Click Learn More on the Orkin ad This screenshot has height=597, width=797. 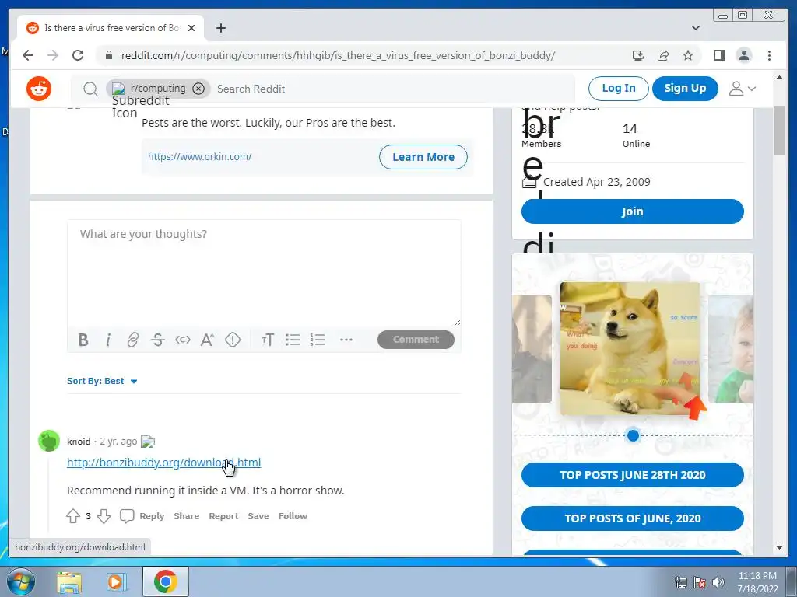click(423, 157)
